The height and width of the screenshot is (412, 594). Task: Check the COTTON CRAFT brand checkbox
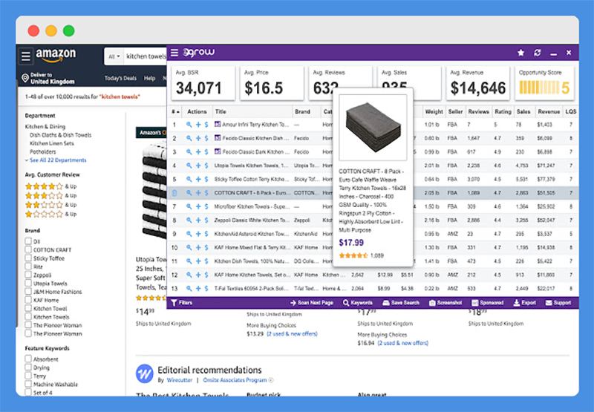click(x=28, y=249)
